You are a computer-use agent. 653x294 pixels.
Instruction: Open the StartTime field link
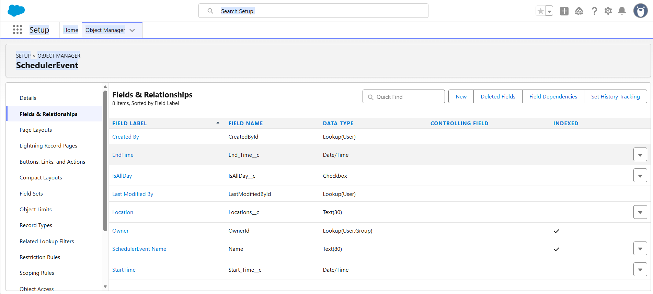pos(124,270)
